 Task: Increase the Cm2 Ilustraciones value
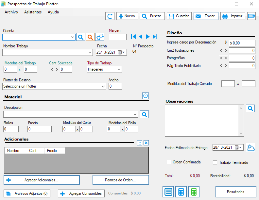click(226, 51)
